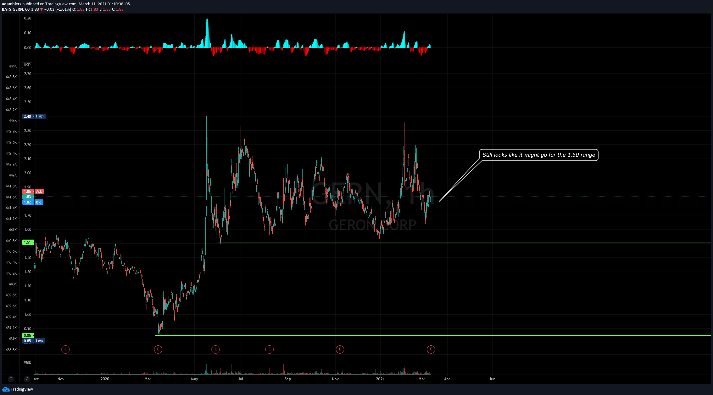Select the 1.82 Bid price label

click(x=33, y=202)
